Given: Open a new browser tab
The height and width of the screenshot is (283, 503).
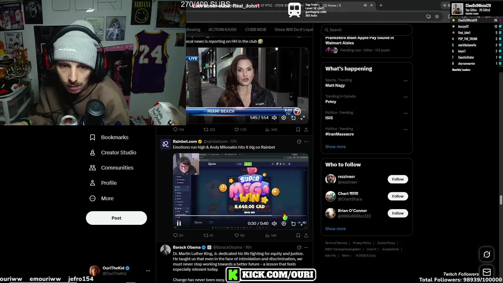Looking at the screenshot, I should 380,6.
